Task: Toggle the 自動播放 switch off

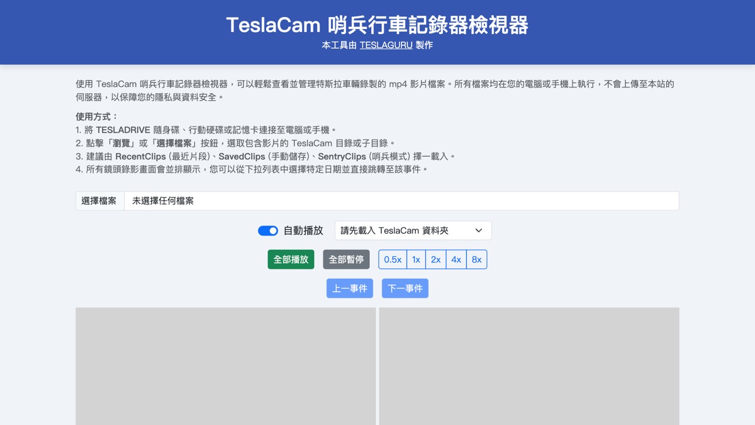Action: (x=268, y=230)
